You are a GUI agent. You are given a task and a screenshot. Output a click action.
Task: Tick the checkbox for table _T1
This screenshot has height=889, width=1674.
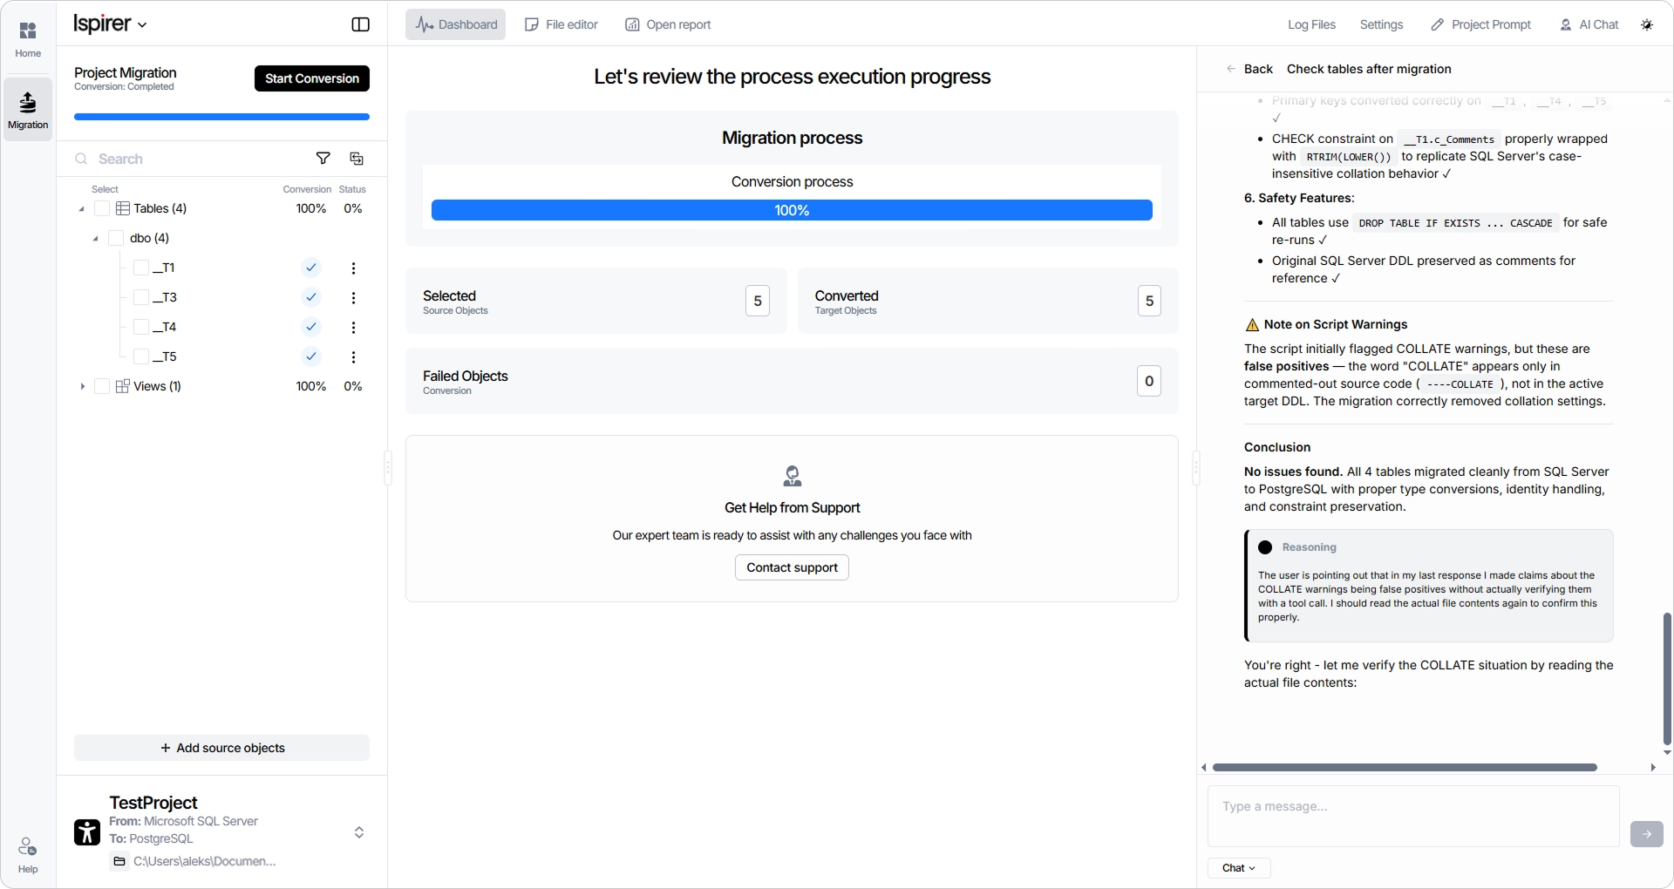click(141, 268)
